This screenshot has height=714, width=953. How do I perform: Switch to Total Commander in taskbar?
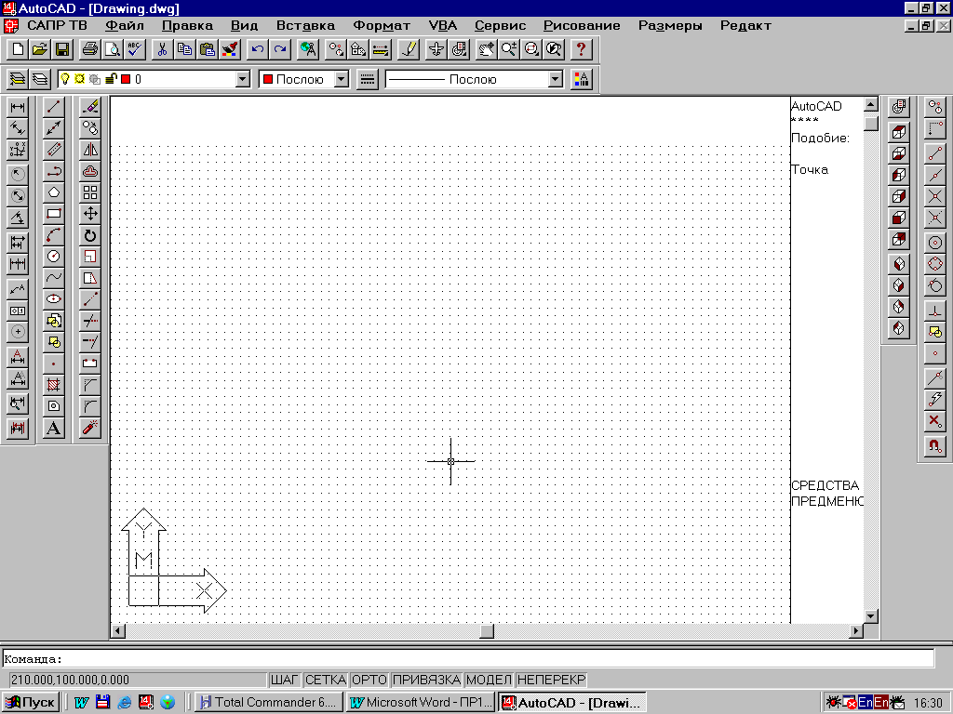[269, 703]
